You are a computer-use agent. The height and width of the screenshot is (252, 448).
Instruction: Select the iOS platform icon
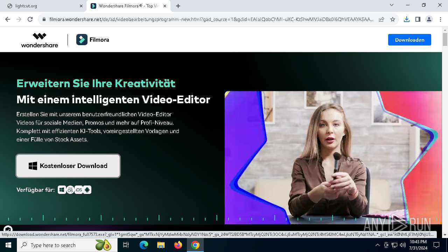[x=79, y=190]
